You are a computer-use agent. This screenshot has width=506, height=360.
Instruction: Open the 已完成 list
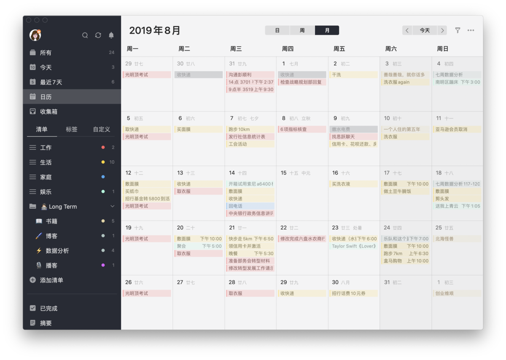[x=72, y=309]
